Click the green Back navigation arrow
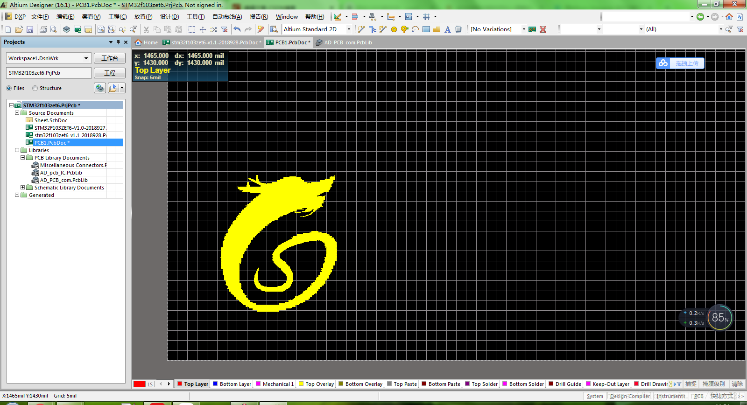The width and height of the screenshot is (747, 405). pos(700,17)
